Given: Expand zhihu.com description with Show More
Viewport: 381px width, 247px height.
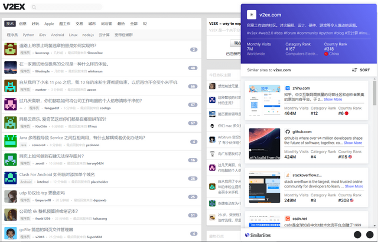Looking at the screenshot, I should click(x=333, y=100).
